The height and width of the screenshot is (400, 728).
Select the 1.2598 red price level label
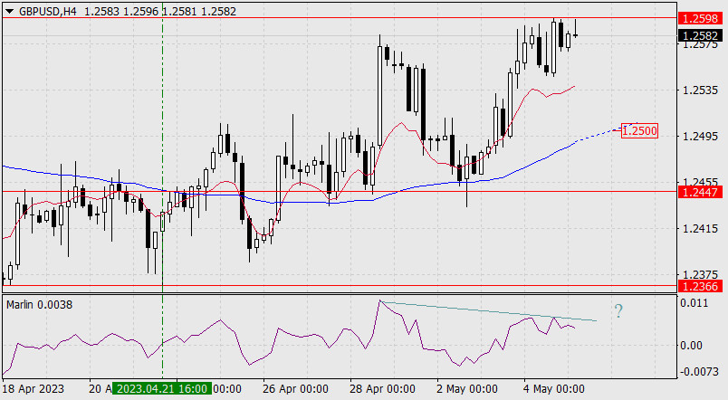click(701, 18)
